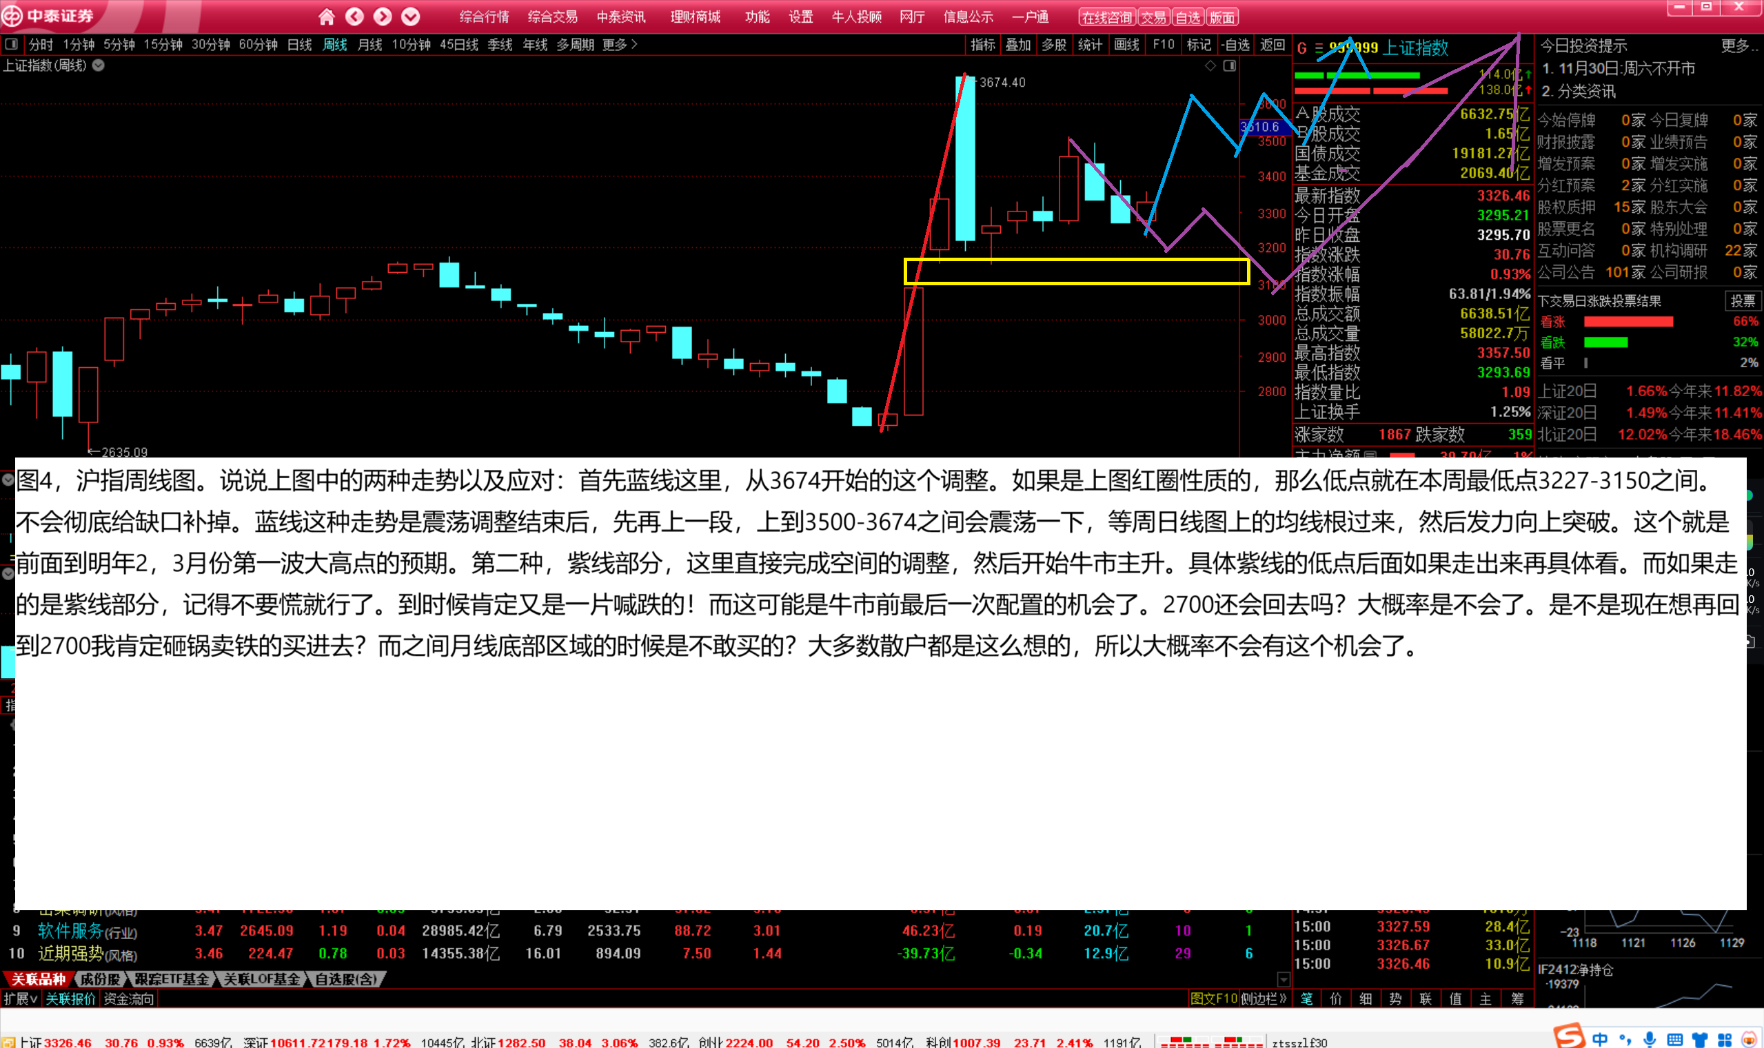Select the 关联报价 tab
The width and height of the screenshot is (1764, 1048).
coord(70,998)
